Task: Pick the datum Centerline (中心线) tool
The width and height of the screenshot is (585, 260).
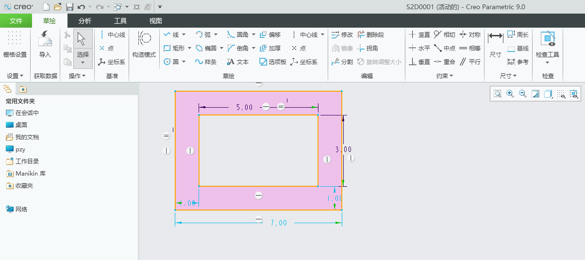Action: tap(112, 35)
